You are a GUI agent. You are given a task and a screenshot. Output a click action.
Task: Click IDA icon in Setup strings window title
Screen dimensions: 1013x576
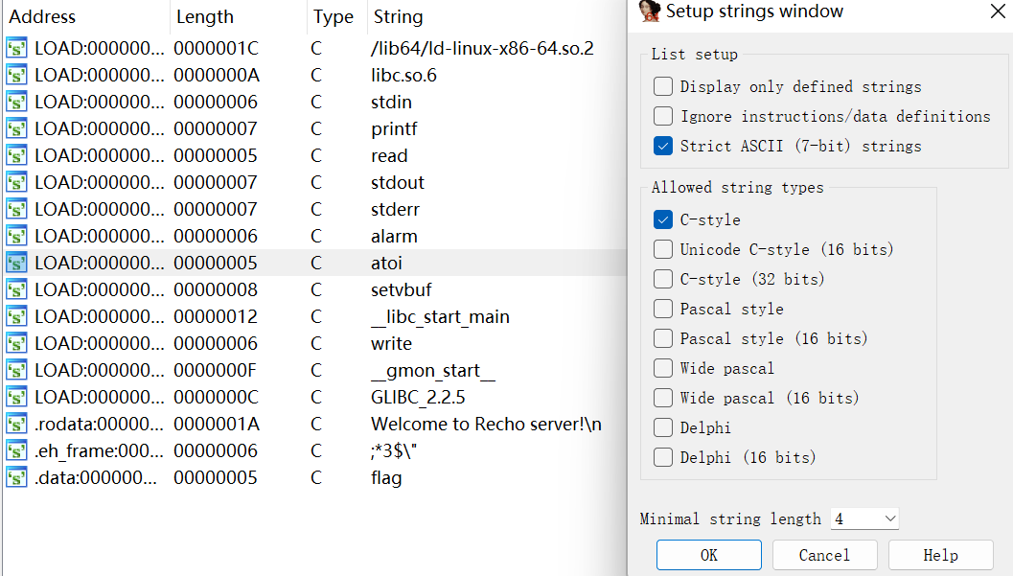click(649, 11)
